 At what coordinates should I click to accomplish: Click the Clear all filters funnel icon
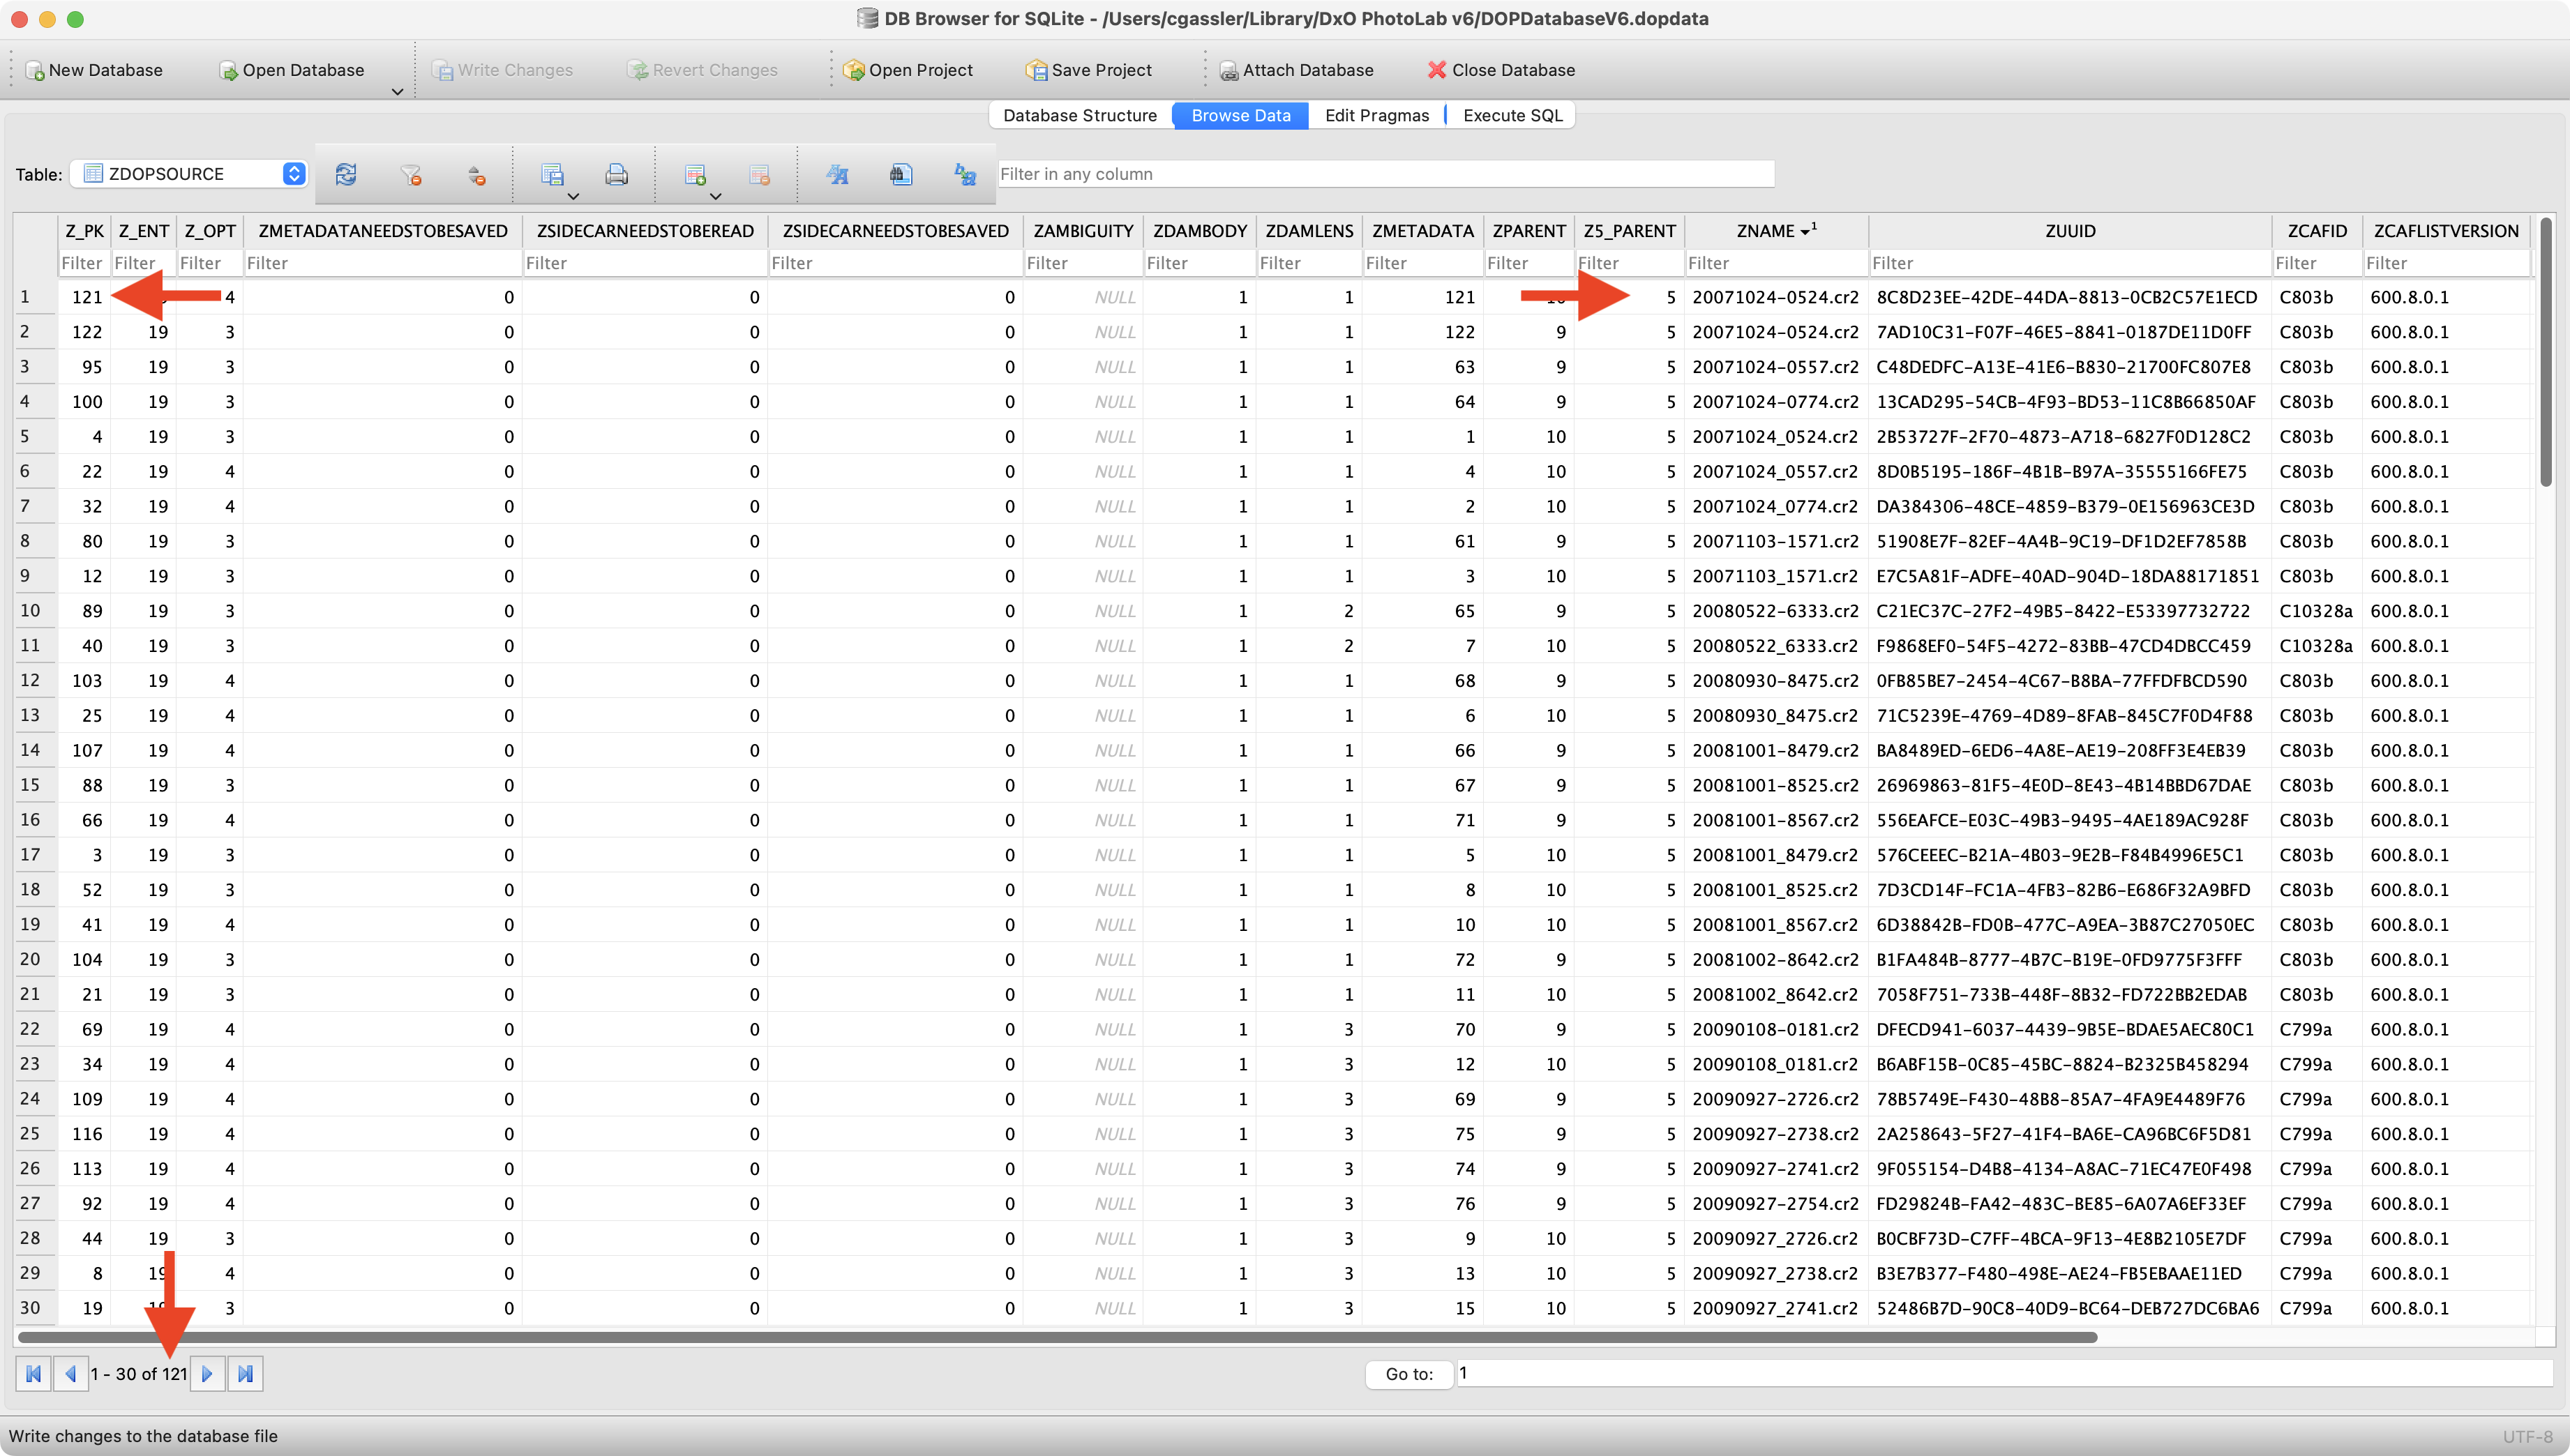click(410, 175)
